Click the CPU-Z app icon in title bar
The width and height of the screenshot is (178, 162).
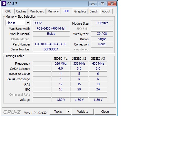coord(4,3)
